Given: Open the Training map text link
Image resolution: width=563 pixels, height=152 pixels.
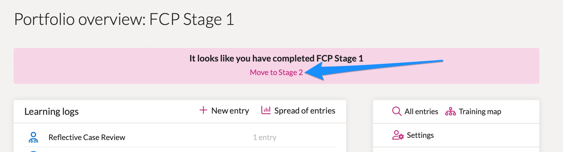Looking at the screenshot, I should click(480, 112).
